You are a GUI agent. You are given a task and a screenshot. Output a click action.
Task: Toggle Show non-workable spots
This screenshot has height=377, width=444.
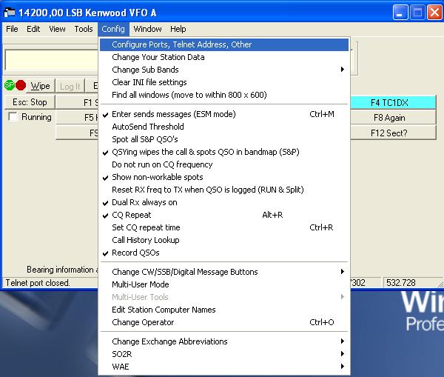pos(224,177)
